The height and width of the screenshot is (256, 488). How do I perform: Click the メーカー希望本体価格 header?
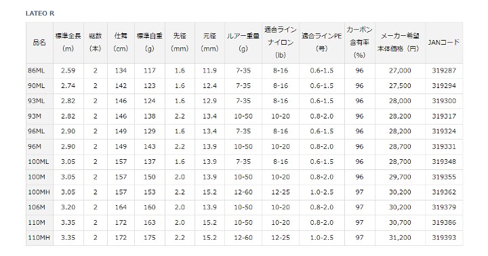pyautogui.click(x=400, y=42)
